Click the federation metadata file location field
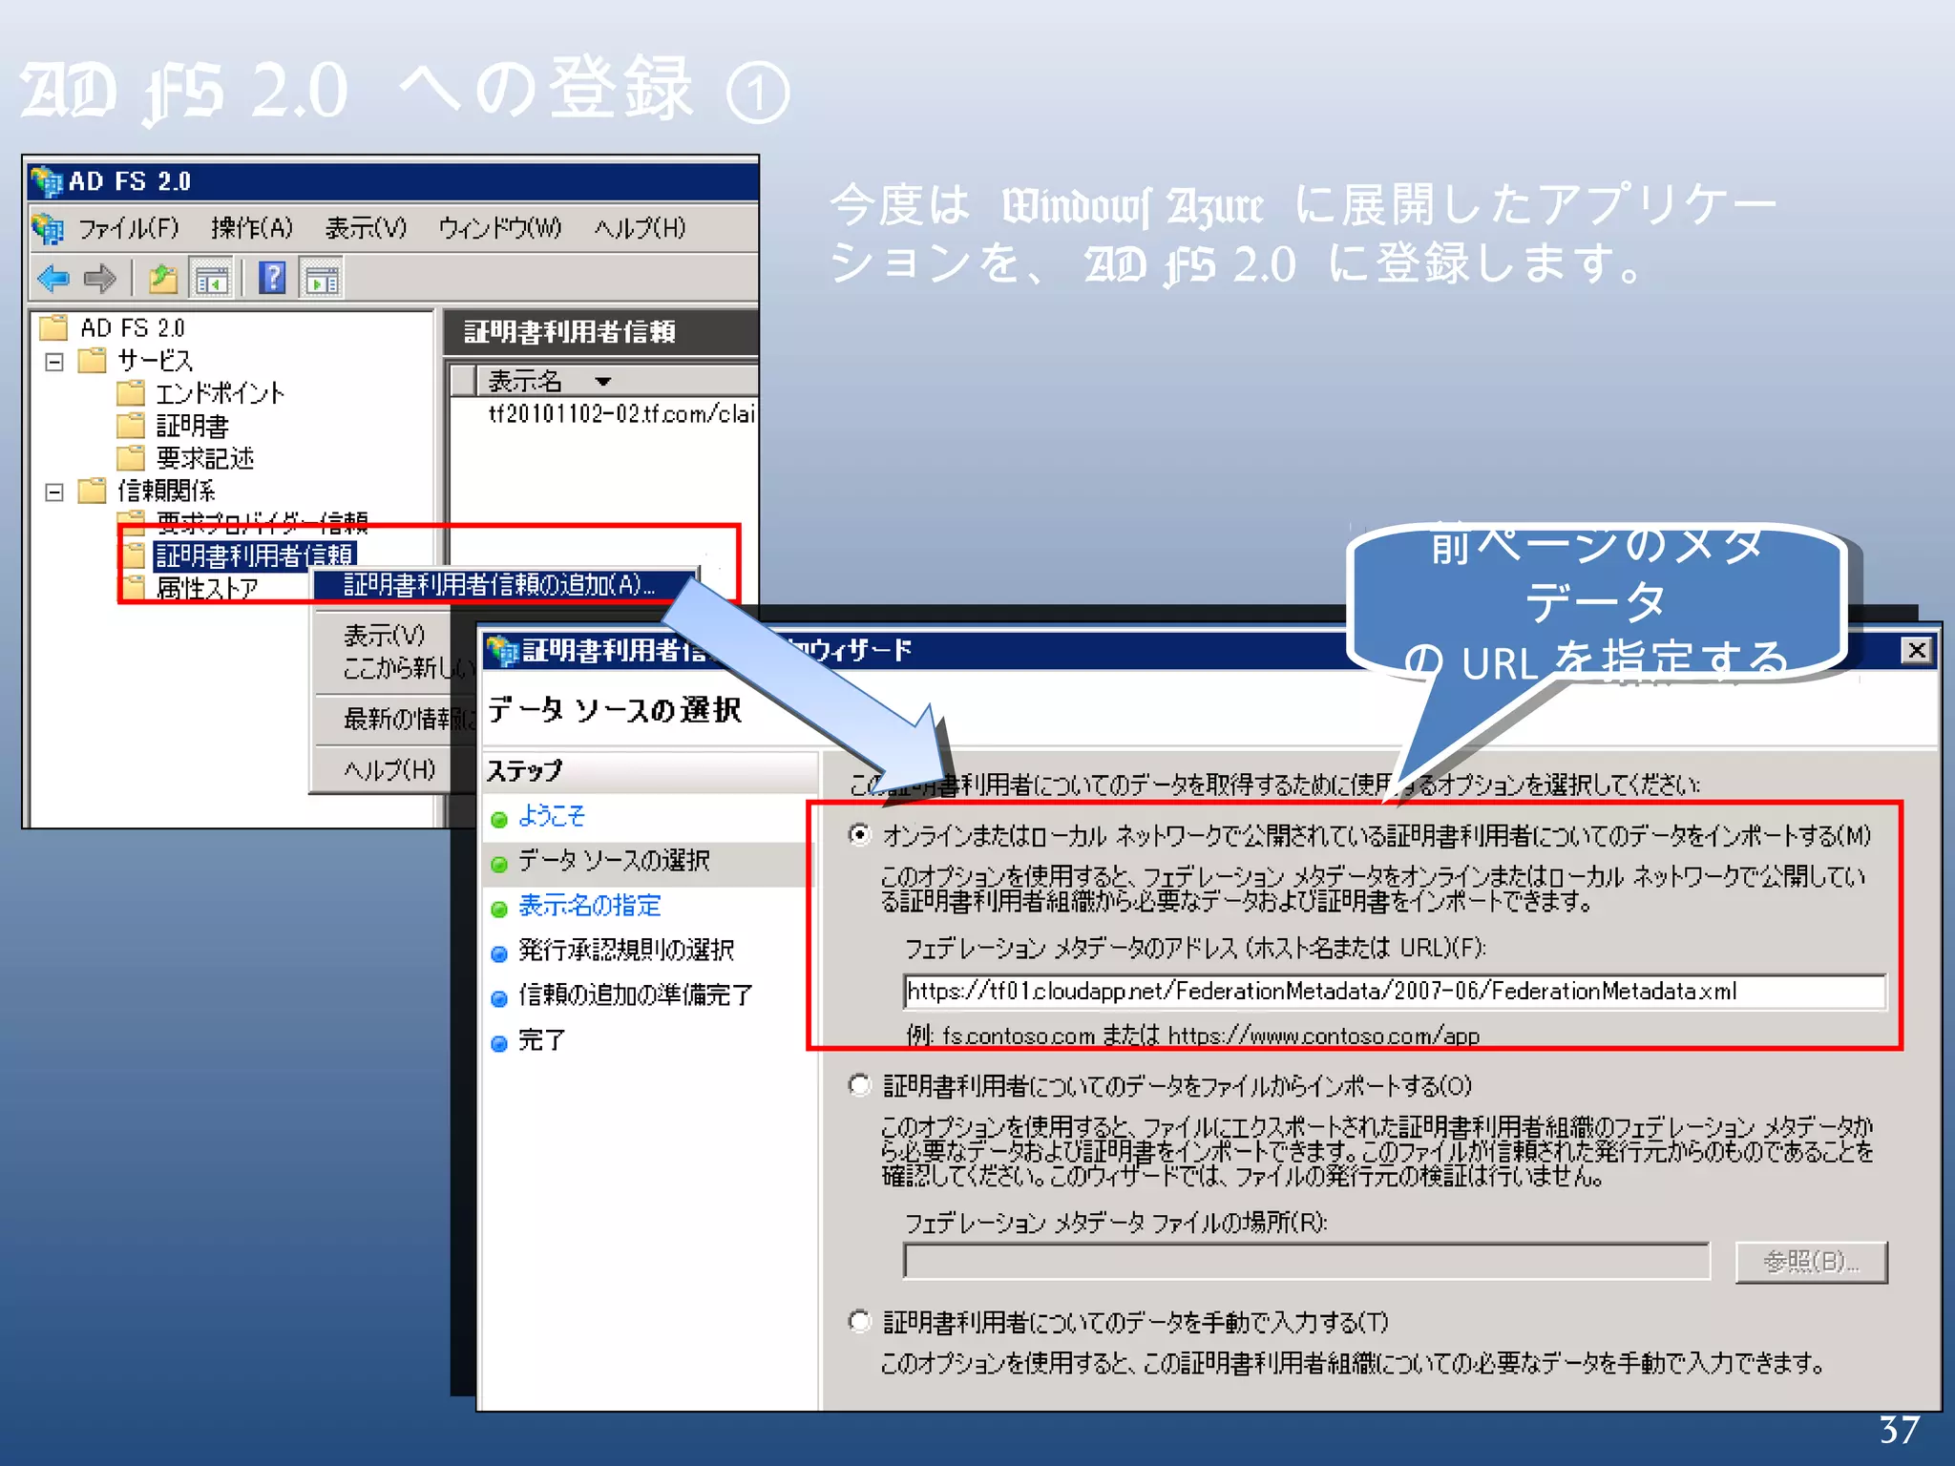The height and width of the screenshot is (1466, 1955). point(1306,1262)
